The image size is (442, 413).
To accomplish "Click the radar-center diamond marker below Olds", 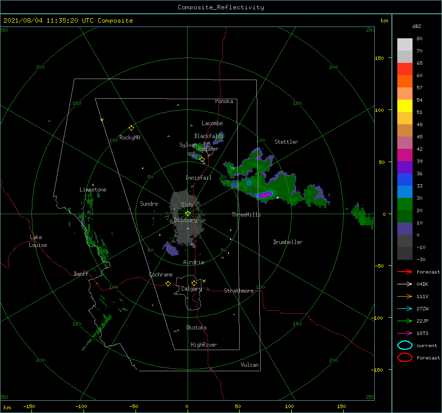I will pos(188,214).
